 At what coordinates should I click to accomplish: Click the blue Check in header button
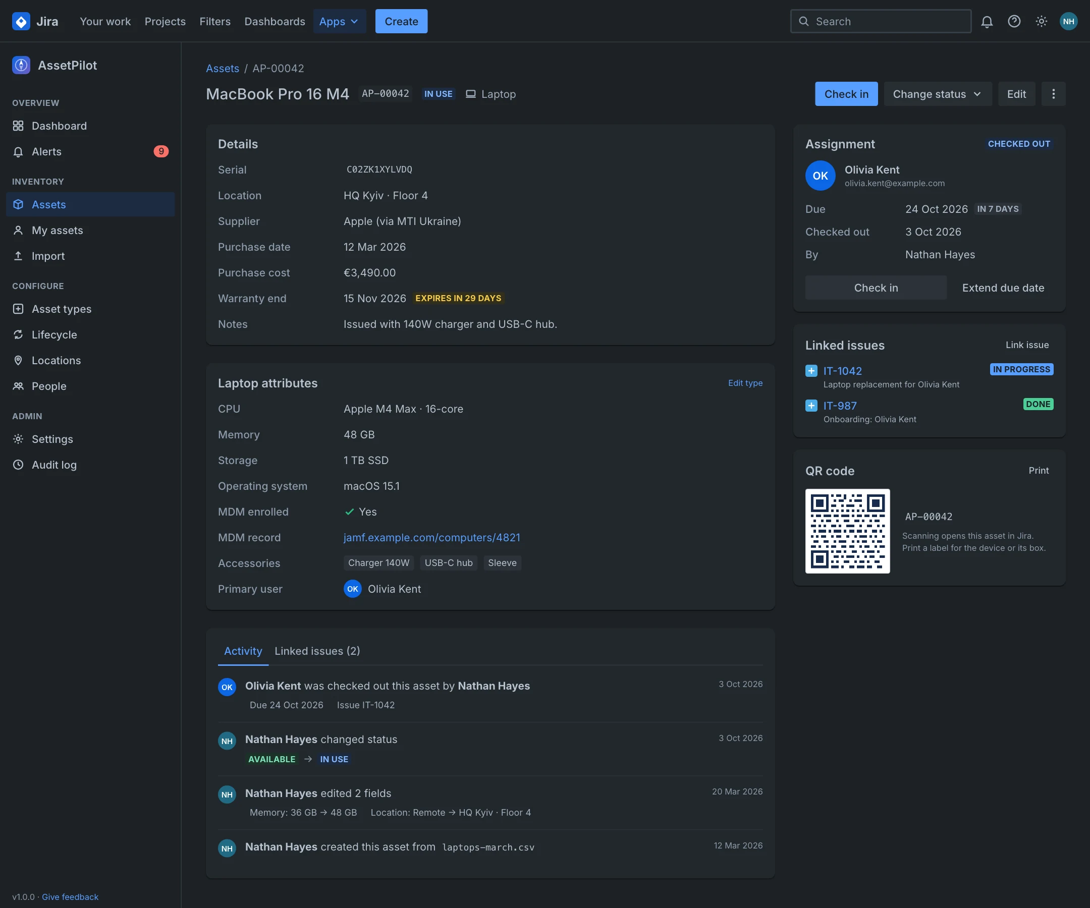coord(846,94)
